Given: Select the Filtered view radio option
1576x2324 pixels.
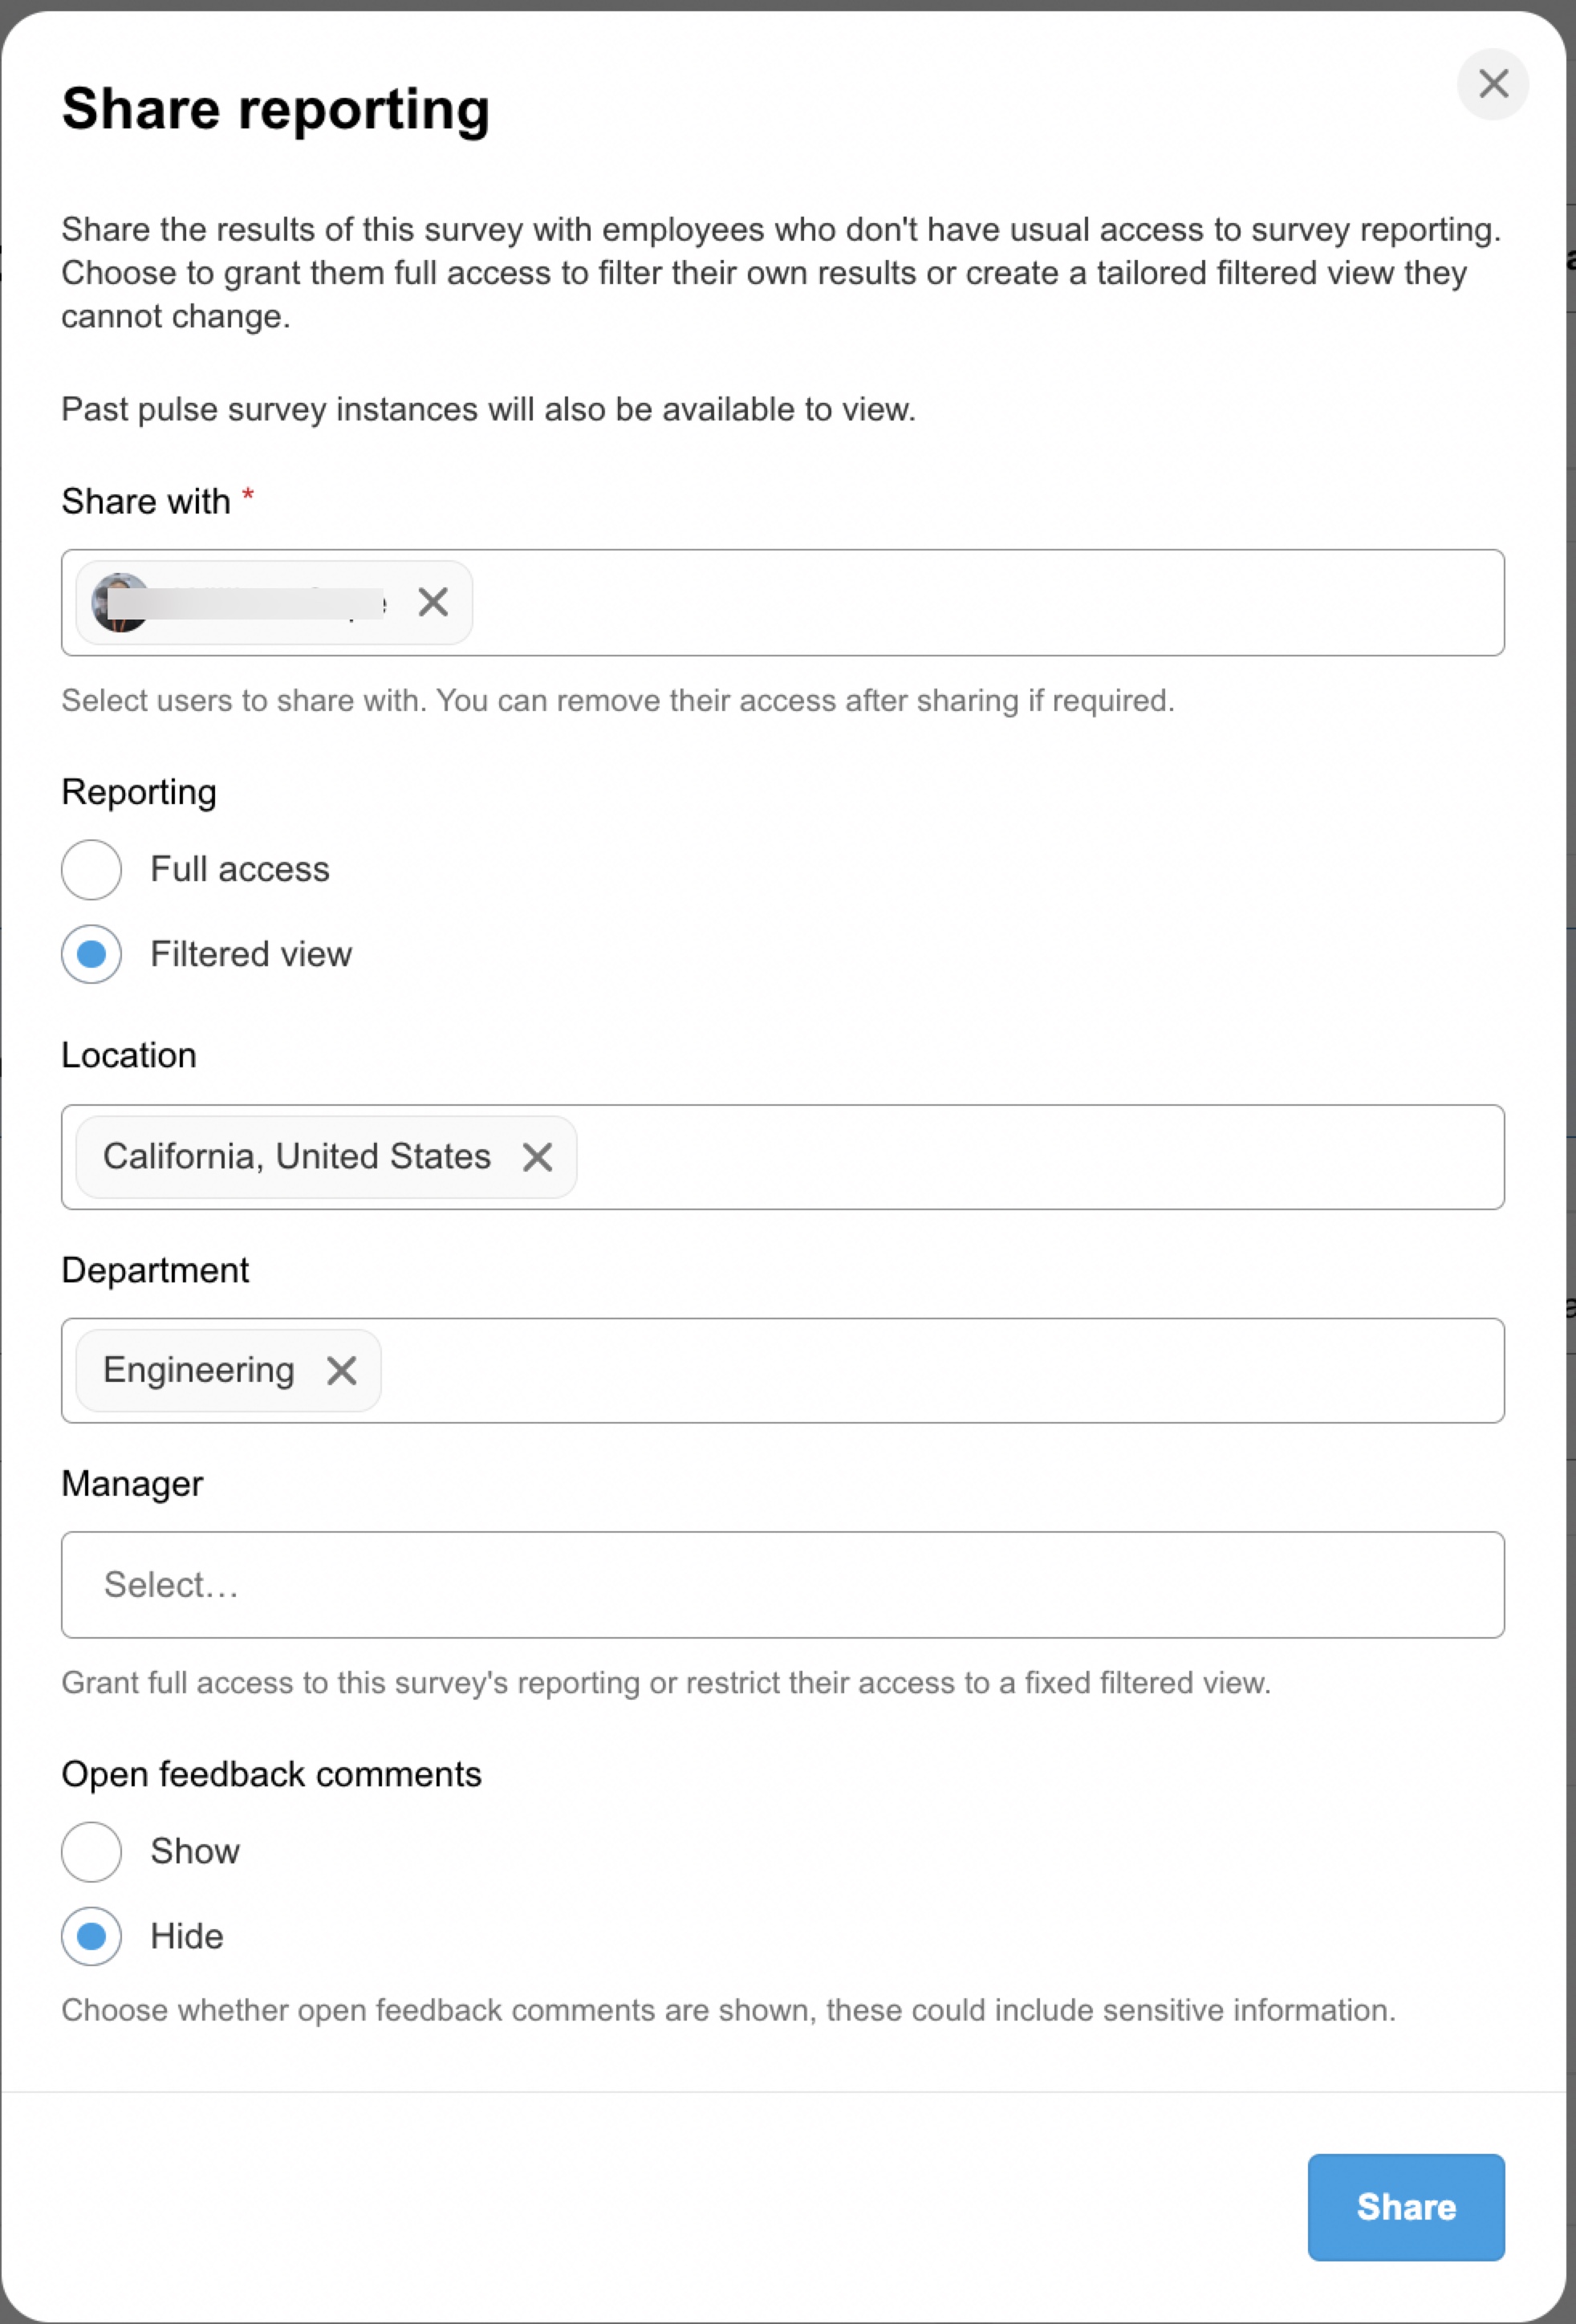Looking at the screenshot, I should 92,954.
